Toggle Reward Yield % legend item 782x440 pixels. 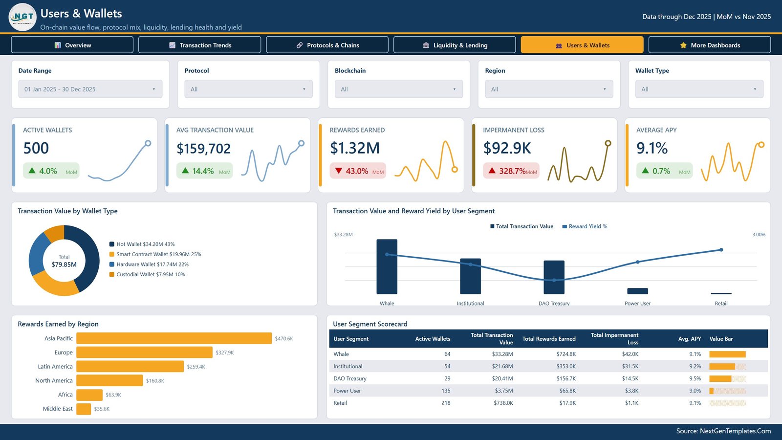point(585,226)
